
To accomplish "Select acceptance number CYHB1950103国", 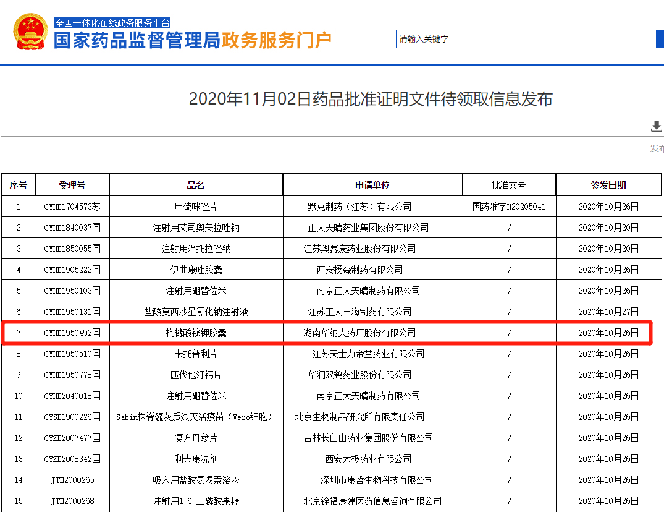I will (72, 291).
